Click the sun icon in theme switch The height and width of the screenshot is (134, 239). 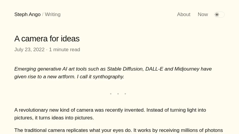(217, 15)
